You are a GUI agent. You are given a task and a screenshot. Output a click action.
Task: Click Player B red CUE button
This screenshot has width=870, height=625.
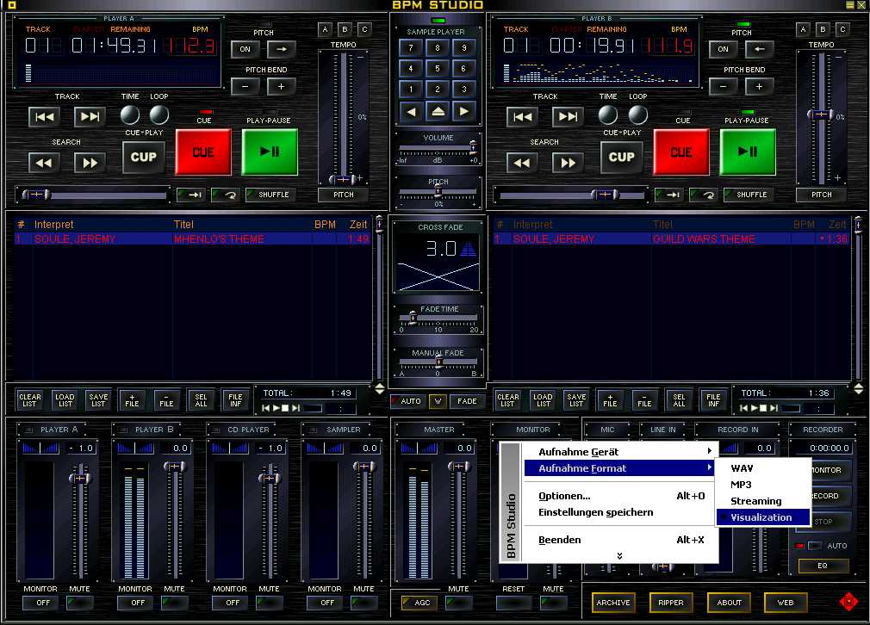[681, 152]
